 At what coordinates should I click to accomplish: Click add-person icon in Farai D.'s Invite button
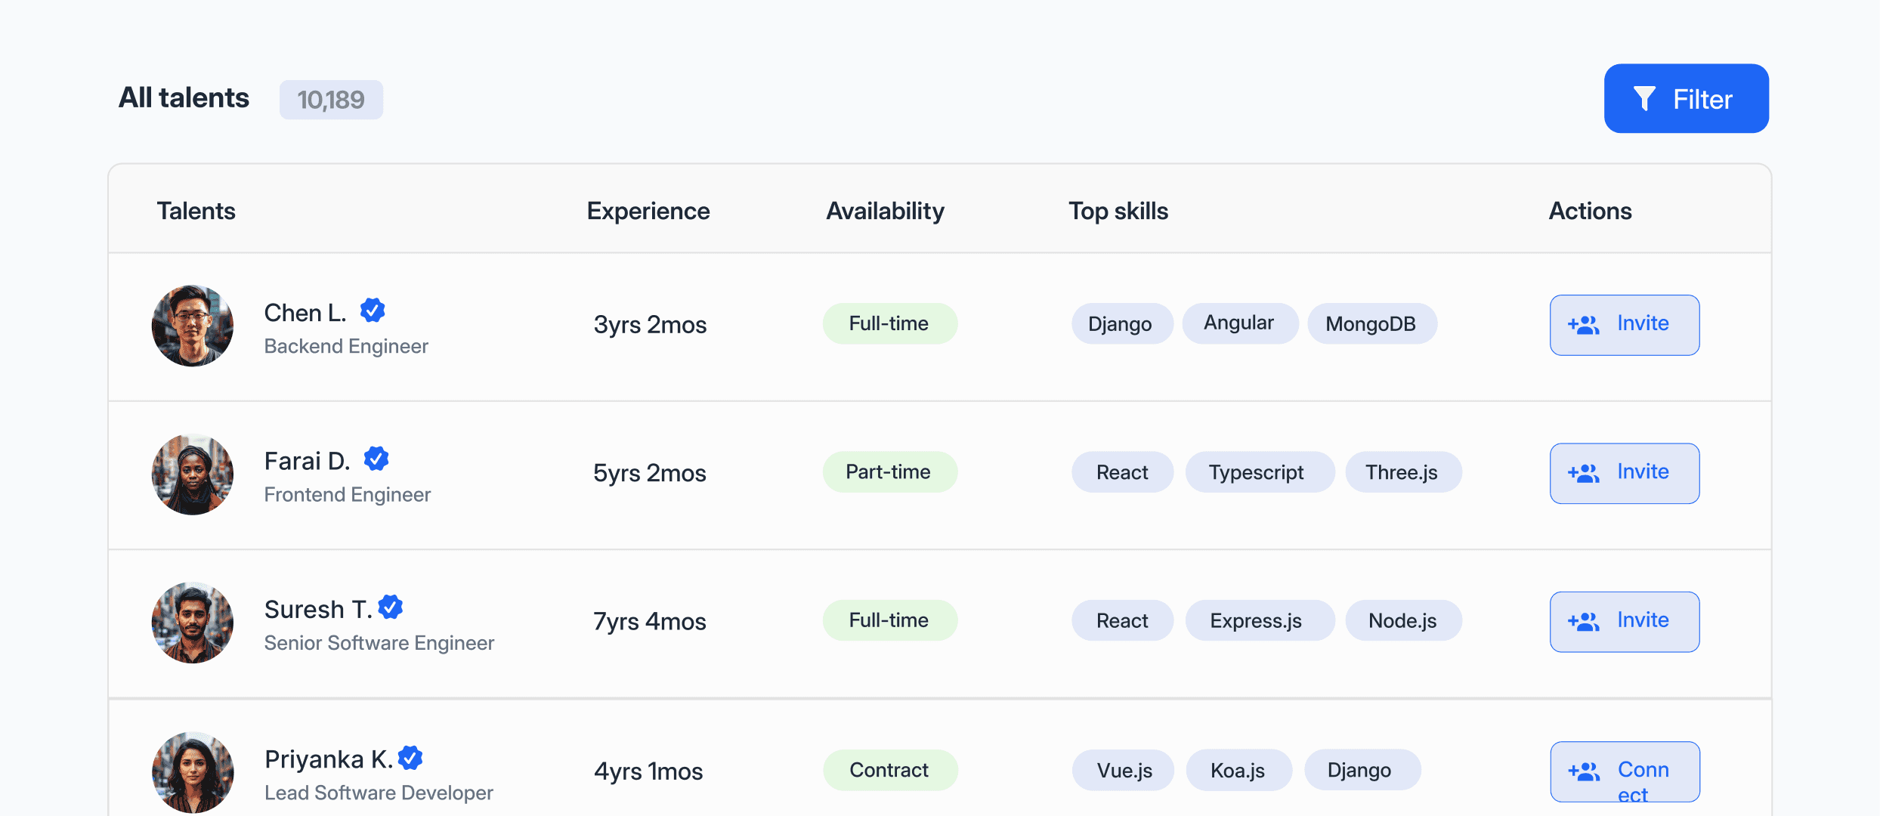1584,473
